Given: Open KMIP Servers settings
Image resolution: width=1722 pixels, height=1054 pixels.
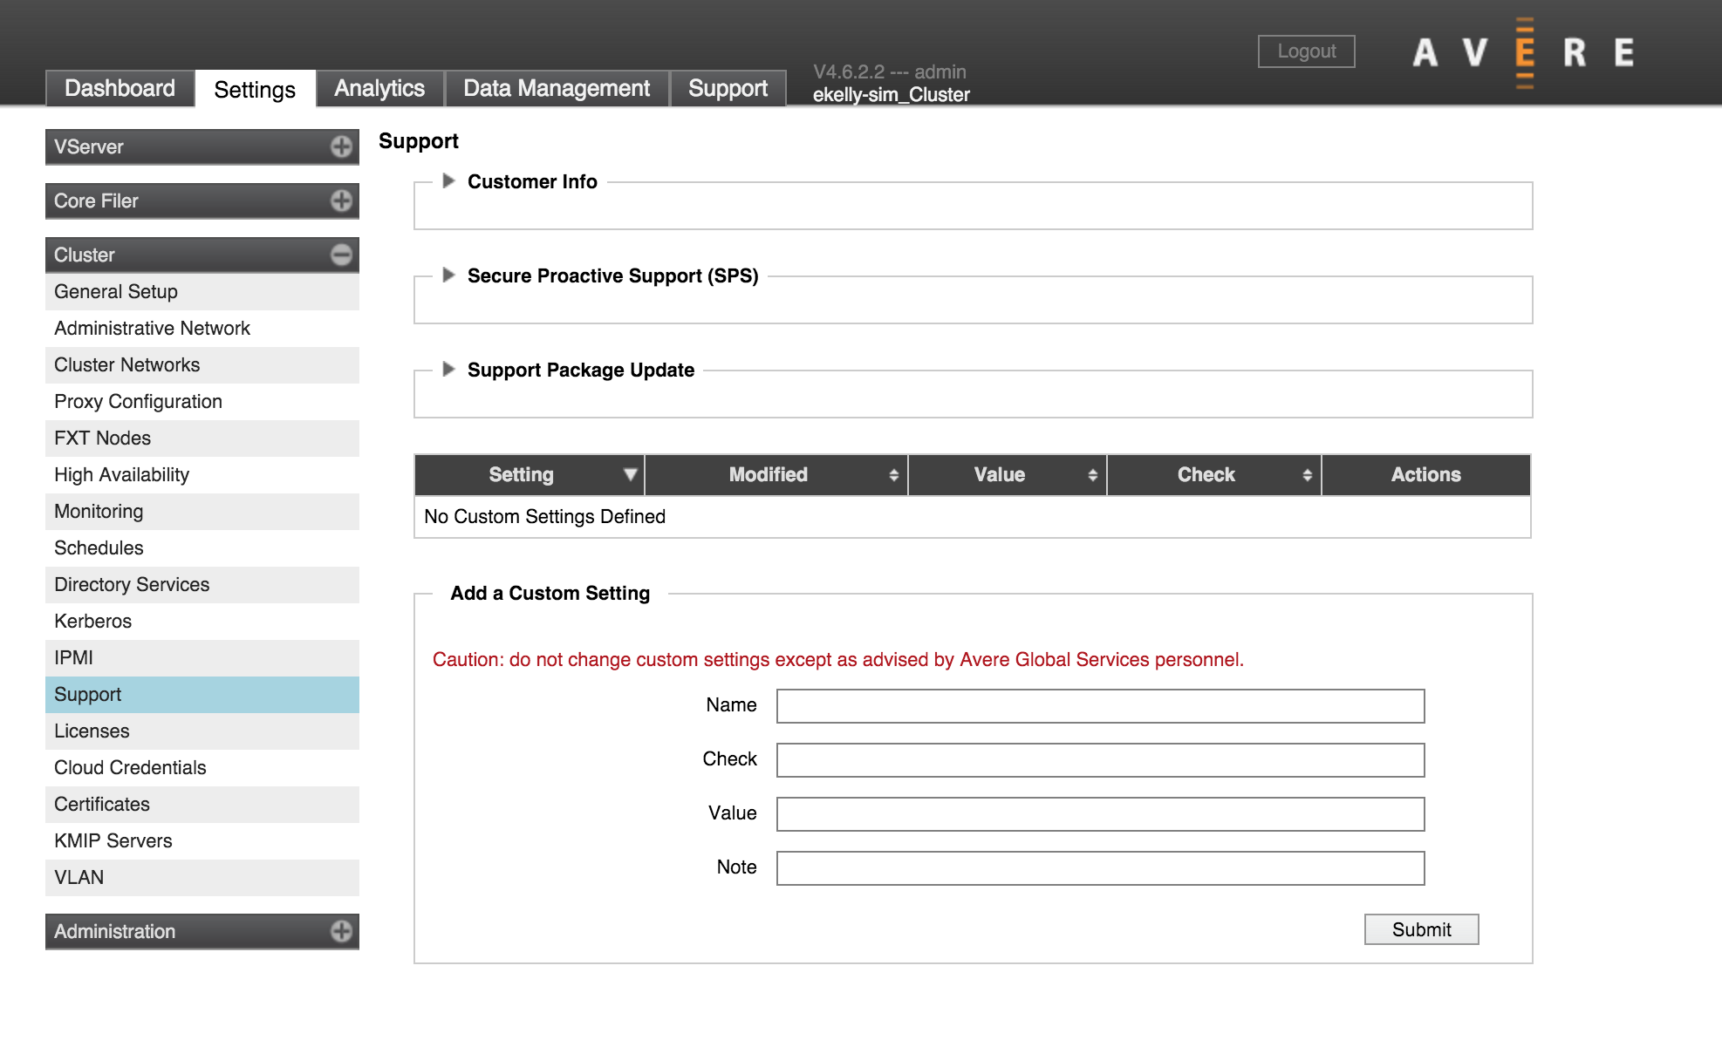Looking at the screenshot, I should pyautogui.click(x=202, y=841).
